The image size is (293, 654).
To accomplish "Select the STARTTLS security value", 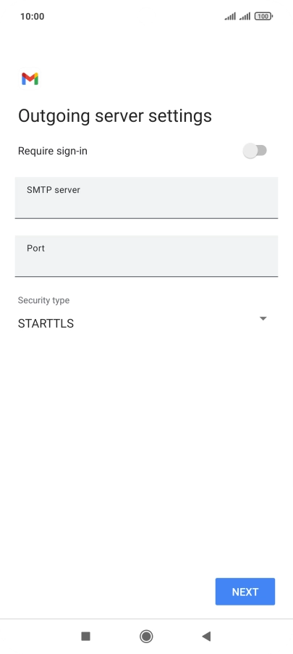I will click(46, 323).
